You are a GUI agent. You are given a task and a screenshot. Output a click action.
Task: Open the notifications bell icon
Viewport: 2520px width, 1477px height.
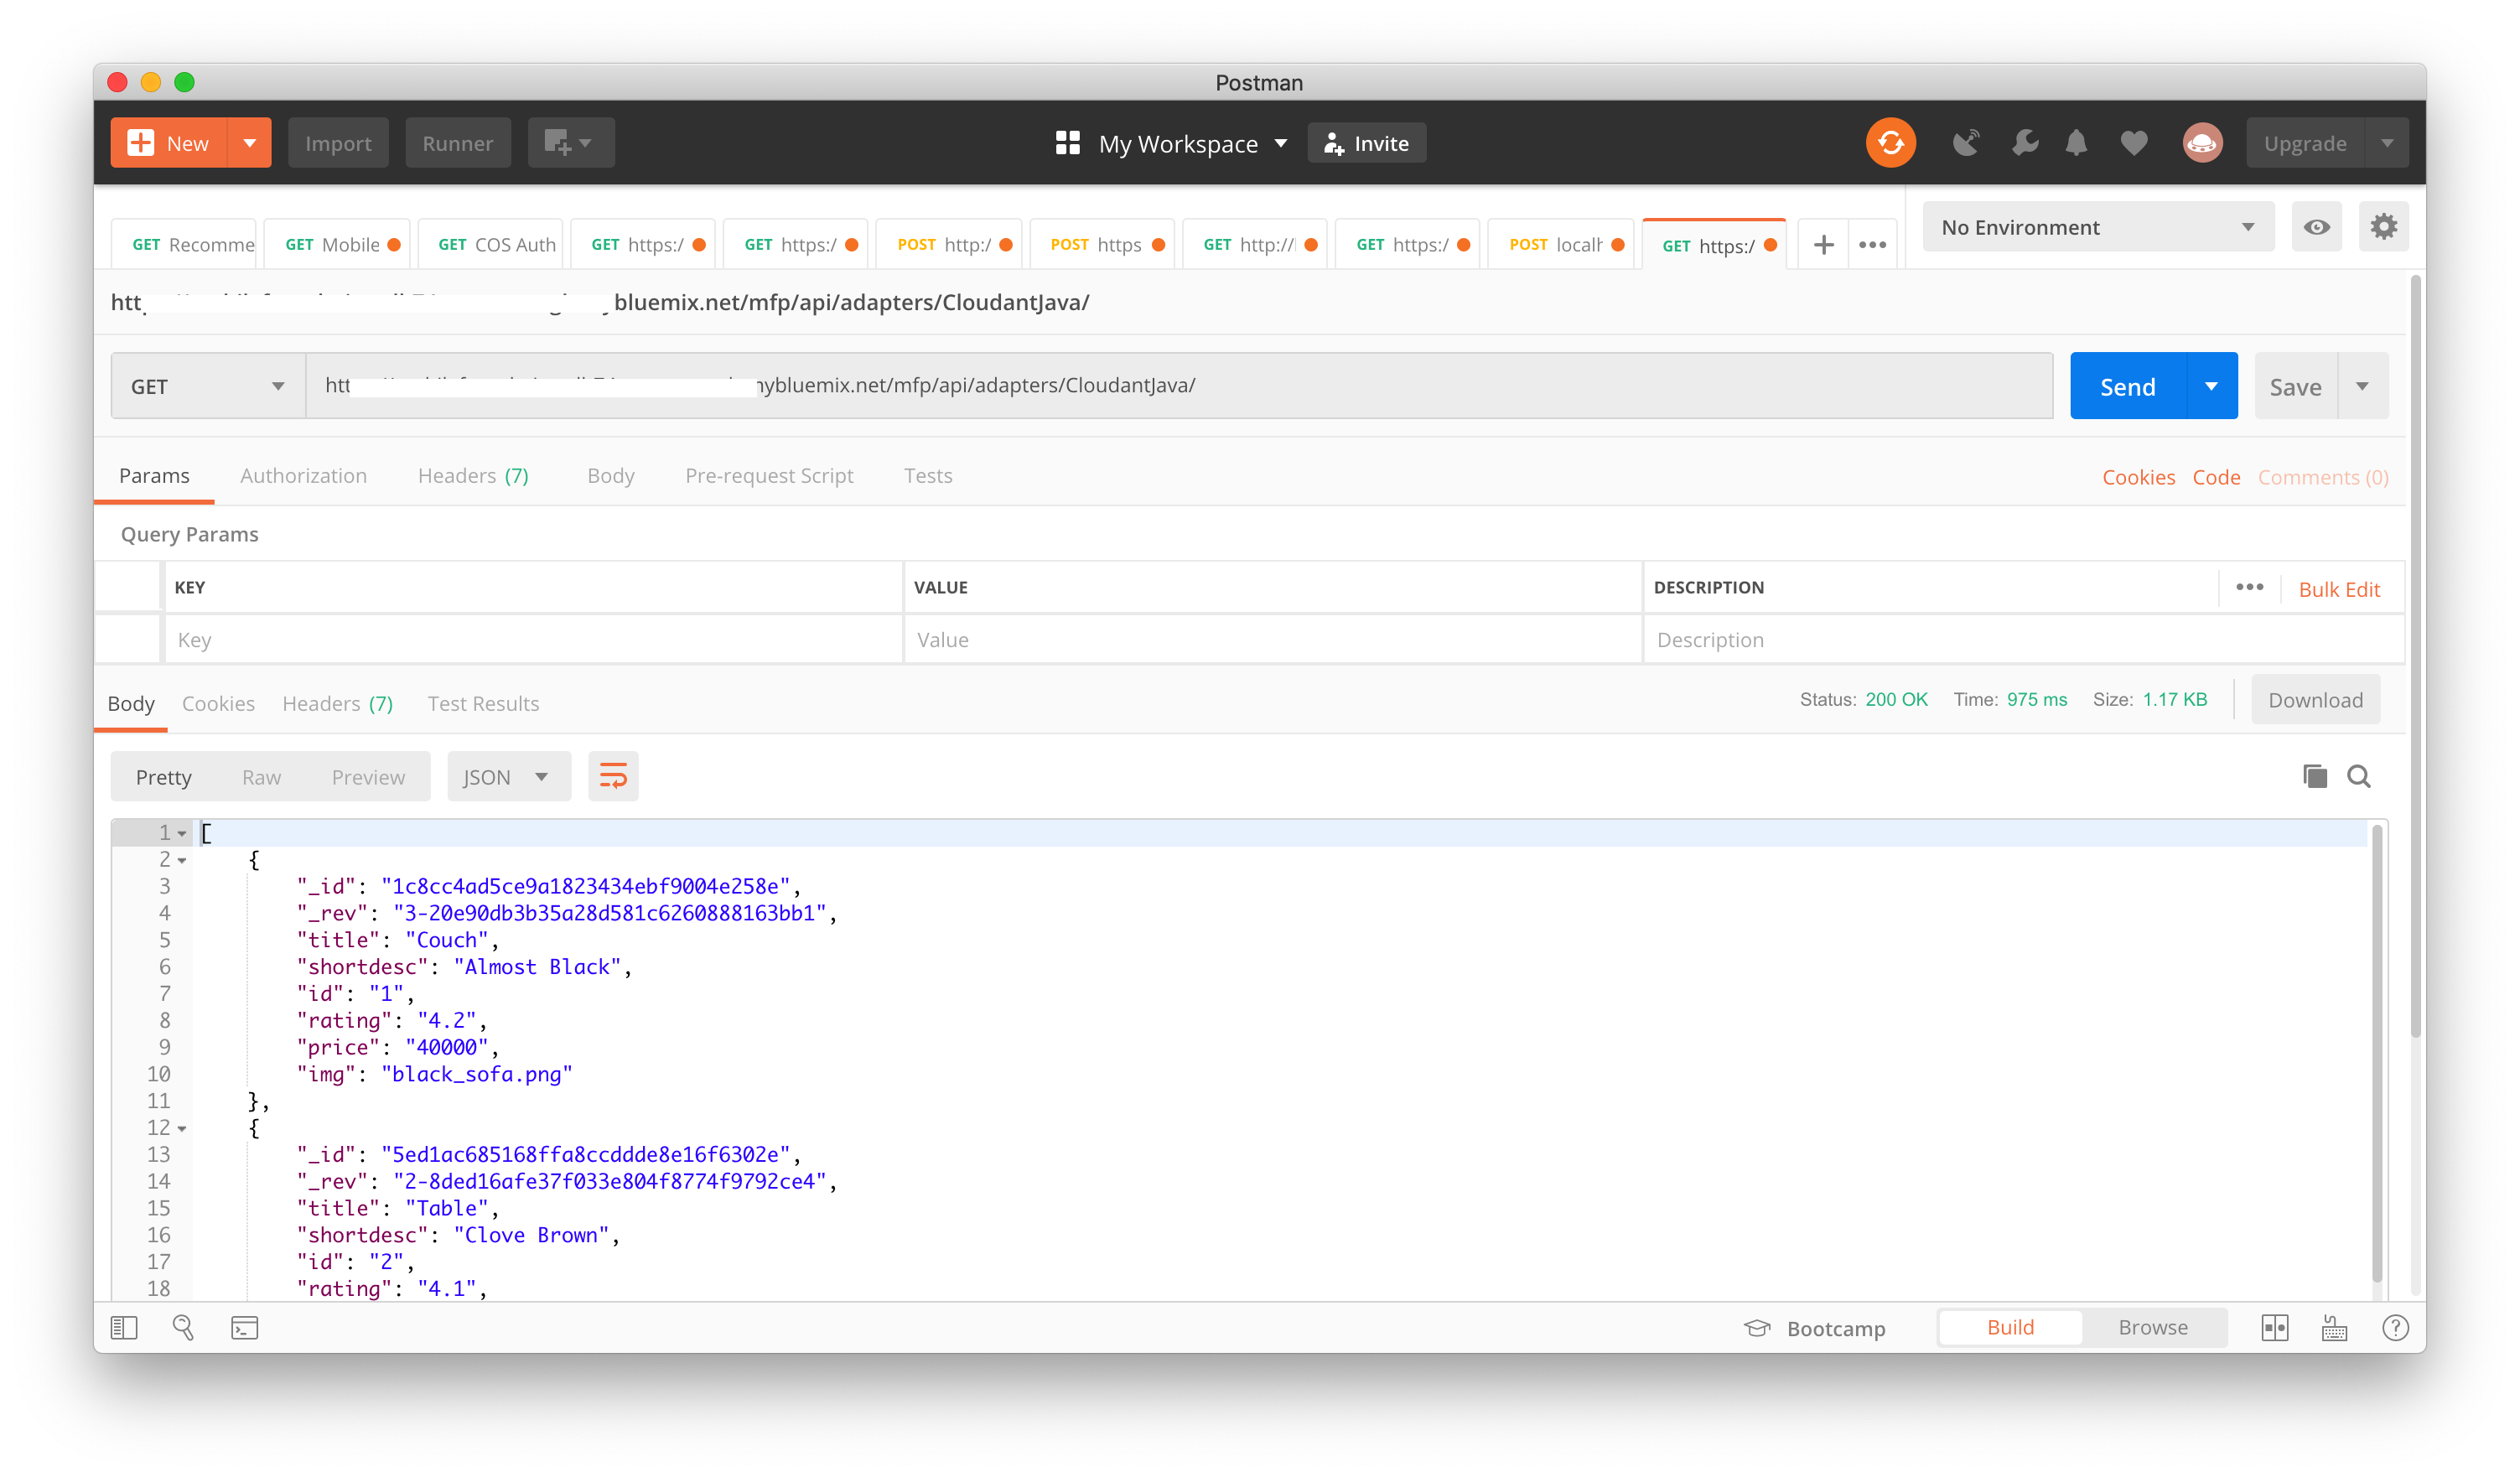pyautogui.click(x=2077, y=143)
